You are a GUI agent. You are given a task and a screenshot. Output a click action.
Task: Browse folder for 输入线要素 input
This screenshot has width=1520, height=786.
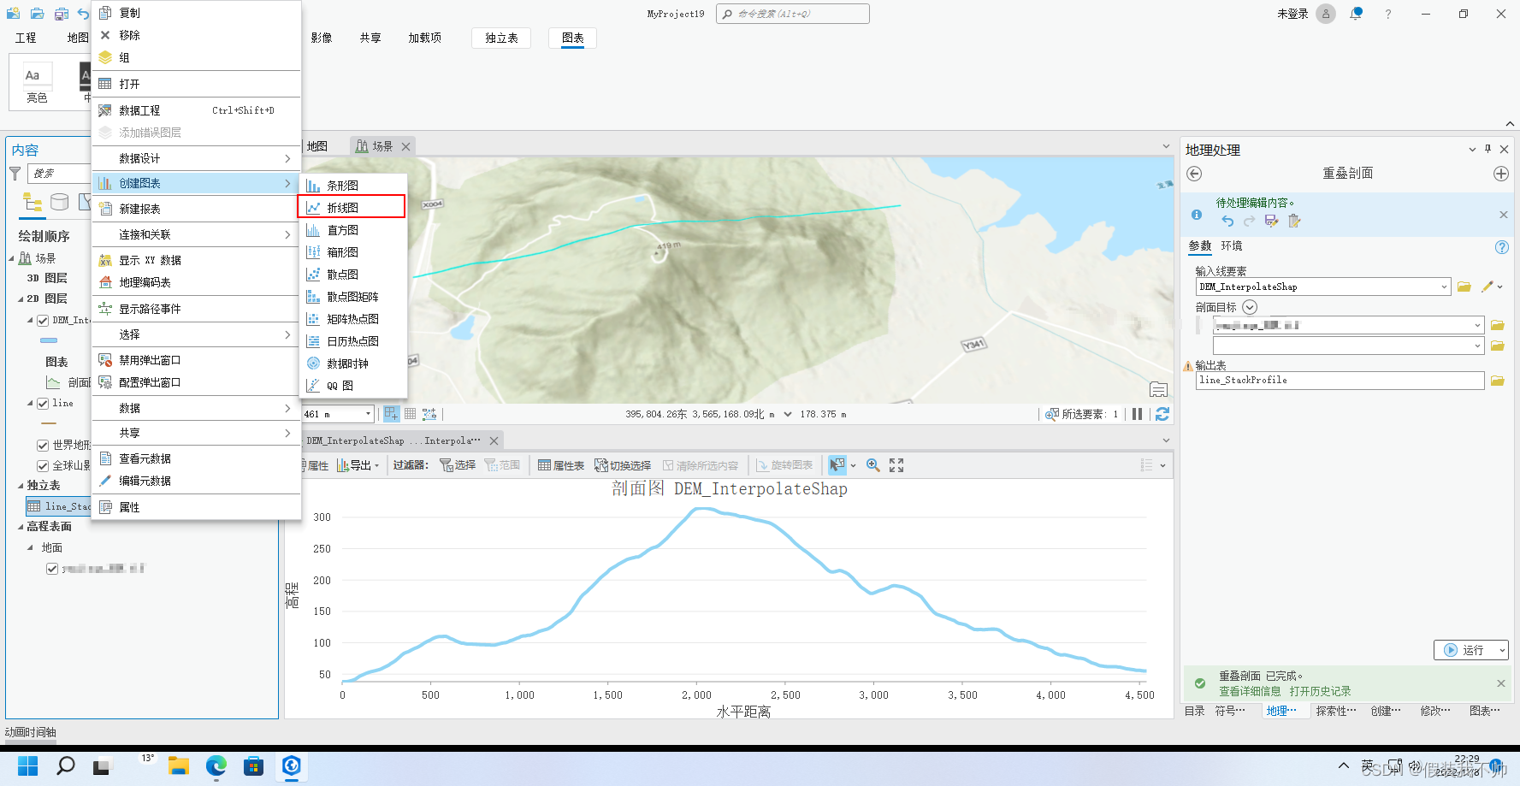click(1464, 287)
